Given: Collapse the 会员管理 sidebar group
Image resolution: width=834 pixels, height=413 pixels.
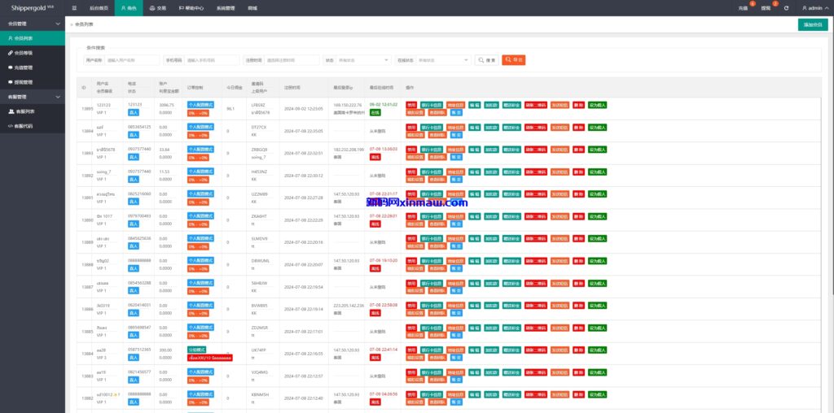Looking at the screenshot, I should [33, 24].
